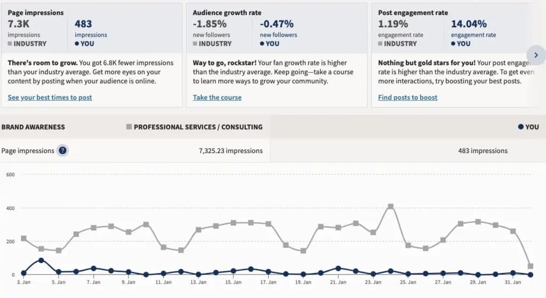The width and height of the screenshot is (546, 298).
Task: Click the gray INDUSTRY marker in Post engagement
Action: [380, 44]
